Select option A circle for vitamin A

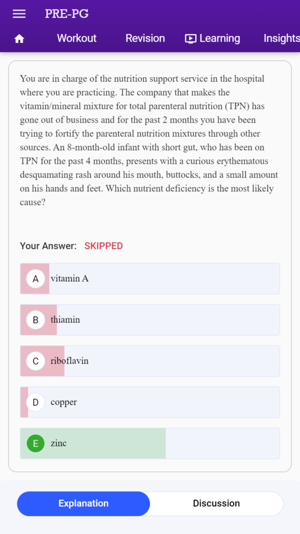(x=35, y=278)
